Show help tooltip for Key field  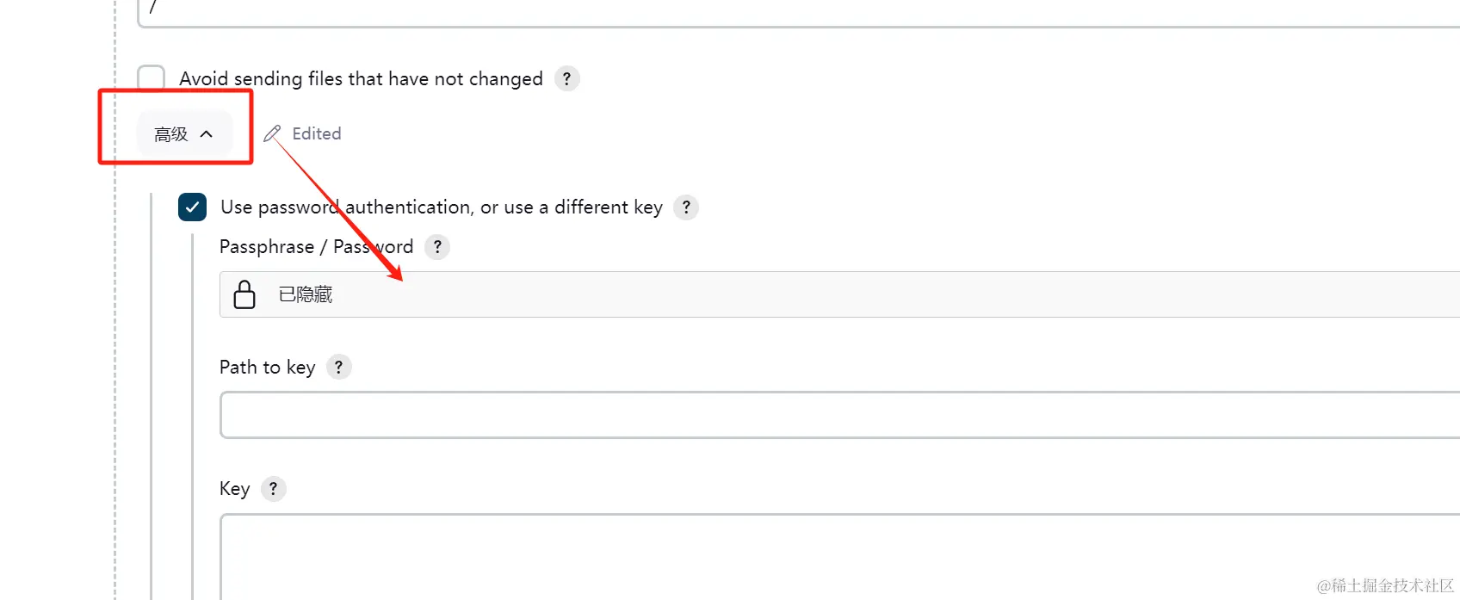coord(273,489)
